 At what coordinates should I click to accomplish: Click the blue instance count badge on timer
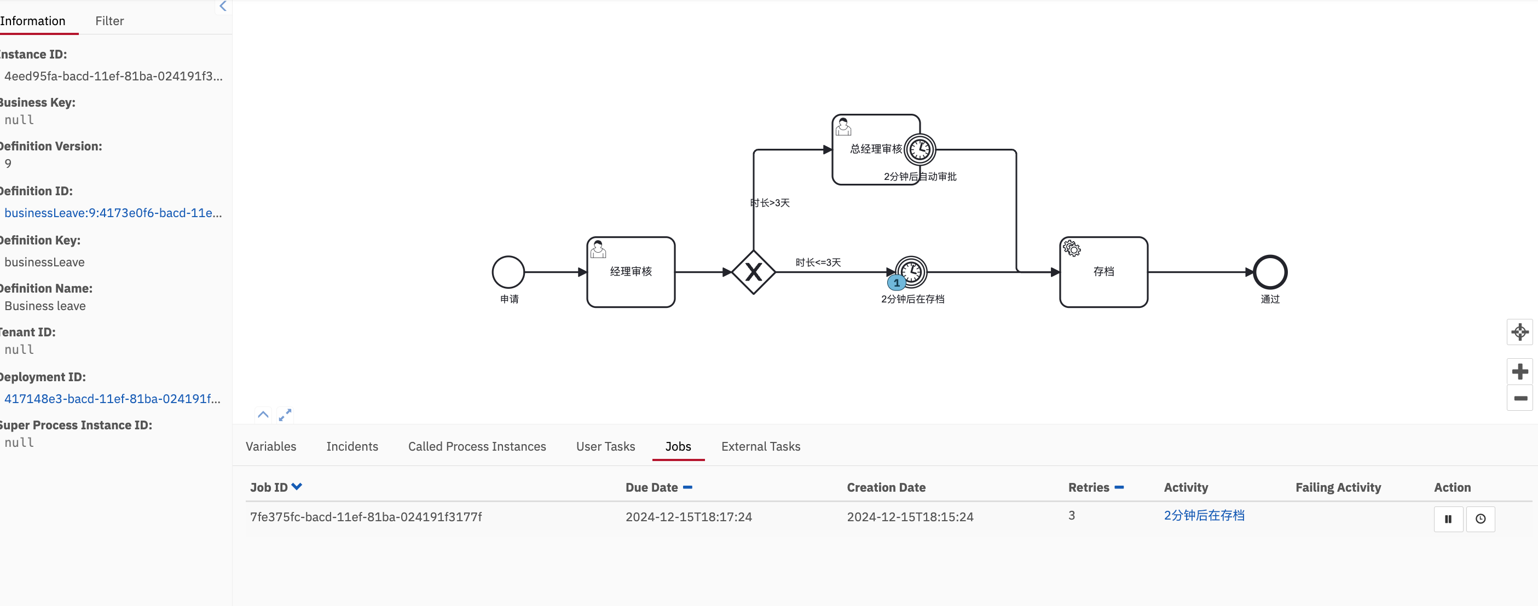895,283
